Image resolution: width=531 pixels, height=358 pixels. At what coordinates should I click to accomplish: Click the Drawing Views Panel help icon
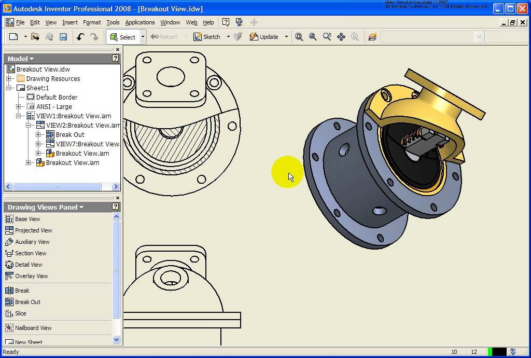pos(115,206)
